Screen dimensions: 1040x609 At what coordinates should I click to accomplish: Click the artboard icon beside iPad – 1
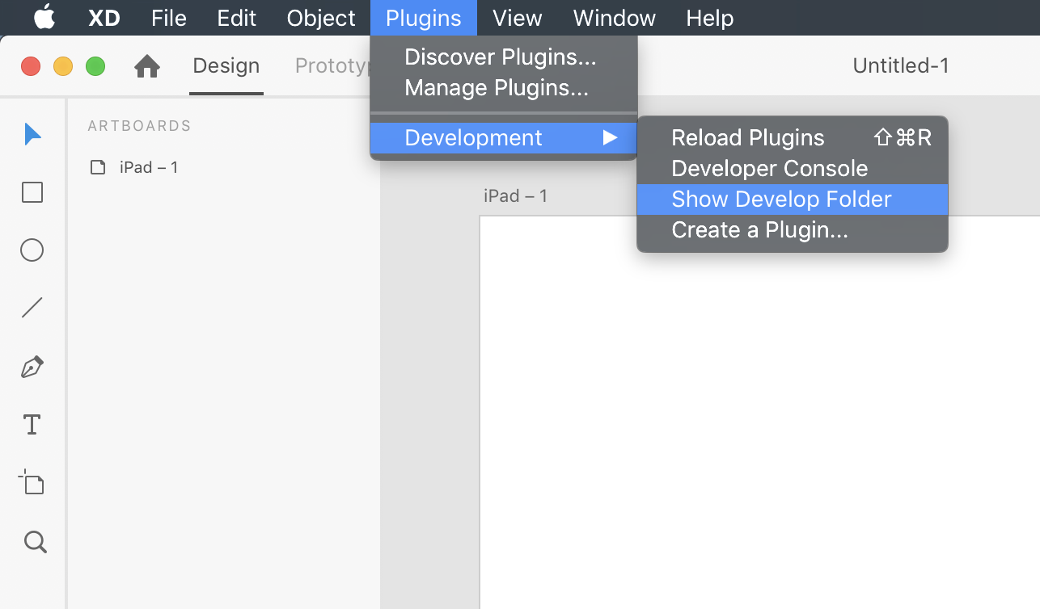98,167
